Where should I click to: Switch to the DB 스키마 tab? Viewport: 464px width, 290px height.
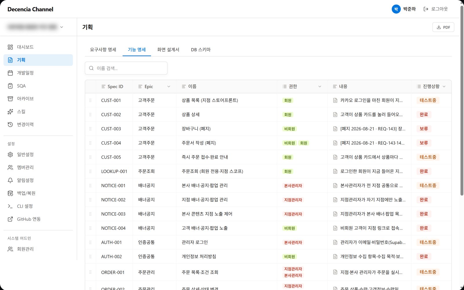click(201, 50)
